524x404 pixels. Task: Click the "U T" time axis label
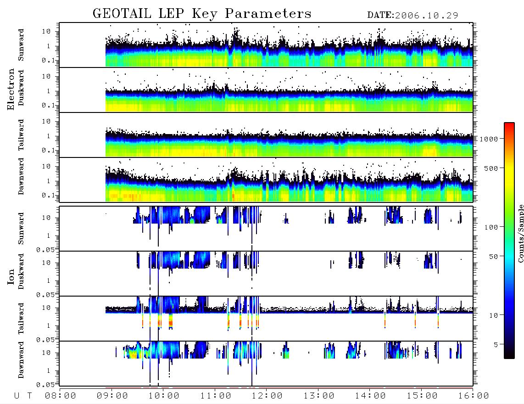[23, 396]
